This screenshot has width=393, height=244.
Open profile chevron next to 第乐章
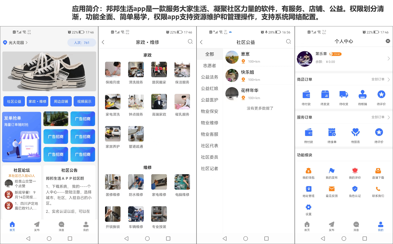389,59
